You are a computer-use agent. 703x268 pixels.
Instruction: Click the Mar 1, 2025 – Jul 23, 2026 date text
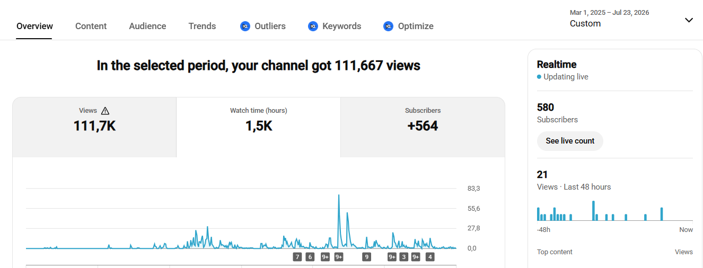point(609,13)
